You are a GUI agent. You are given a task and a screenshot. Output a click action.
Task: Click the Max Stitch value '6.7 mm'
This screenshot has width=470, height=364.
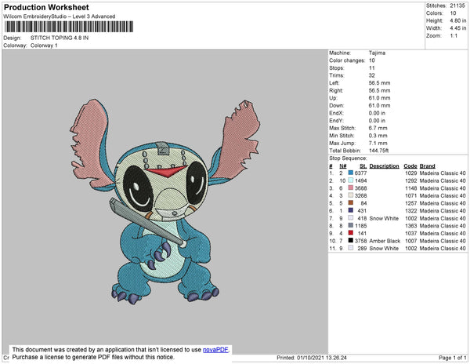378,128
